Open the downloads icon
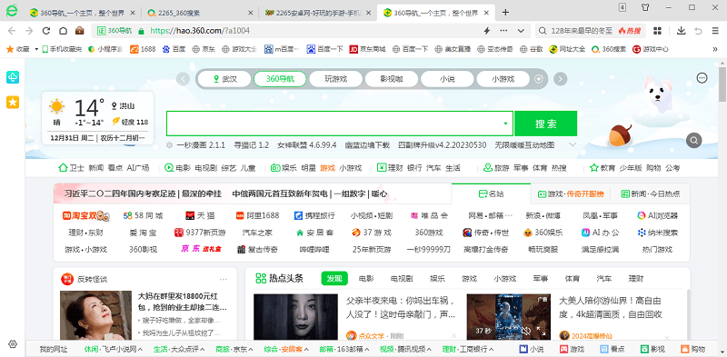The width and height of the screenshot is (727, 357). pyautogui.click(x=681, y=31)
